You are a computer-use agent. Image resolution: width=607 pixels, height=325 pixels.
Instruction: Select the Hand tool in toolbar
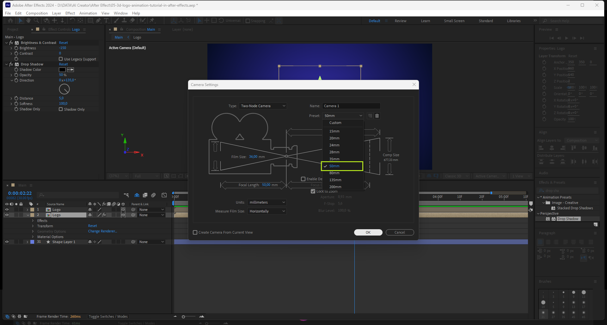28,21
